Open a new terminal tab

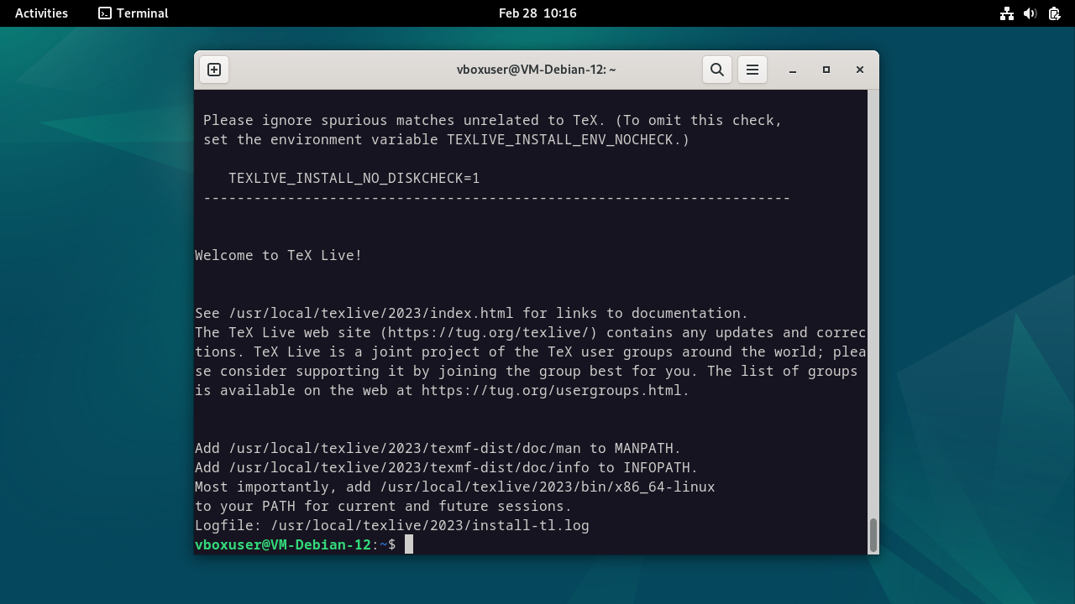click(214, 70)
